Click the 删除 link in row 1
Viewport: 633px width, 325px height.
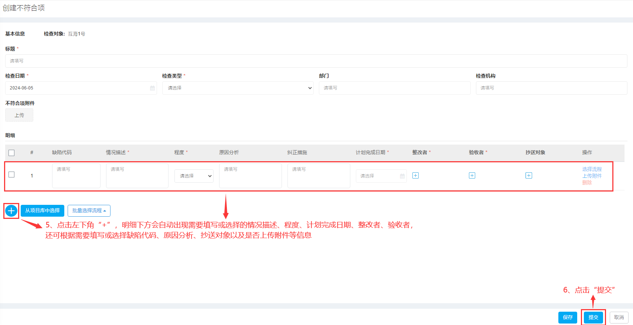[x=587, y=183]
